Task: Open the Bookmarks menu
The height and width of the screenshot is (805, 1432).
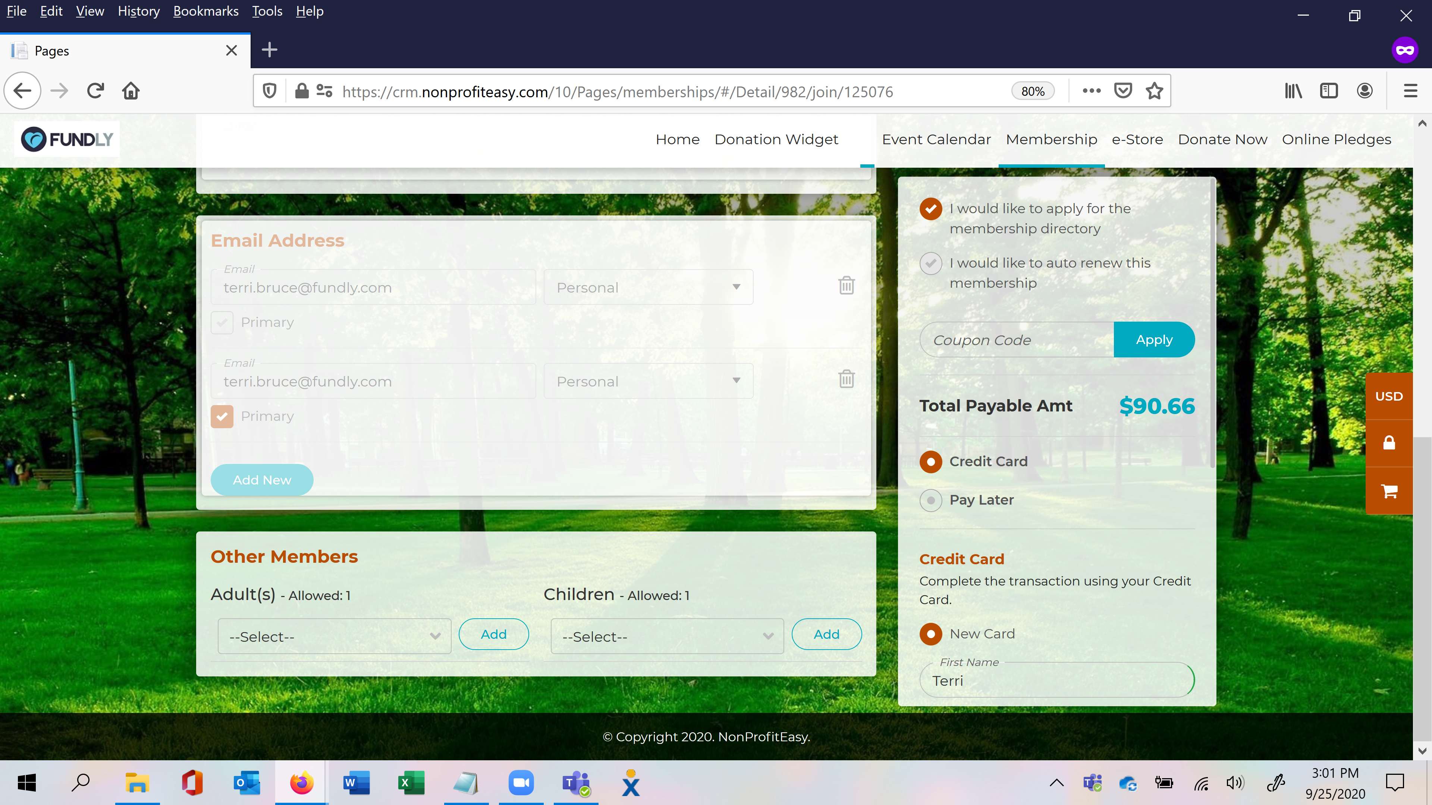Action: (x=206, y=11)
